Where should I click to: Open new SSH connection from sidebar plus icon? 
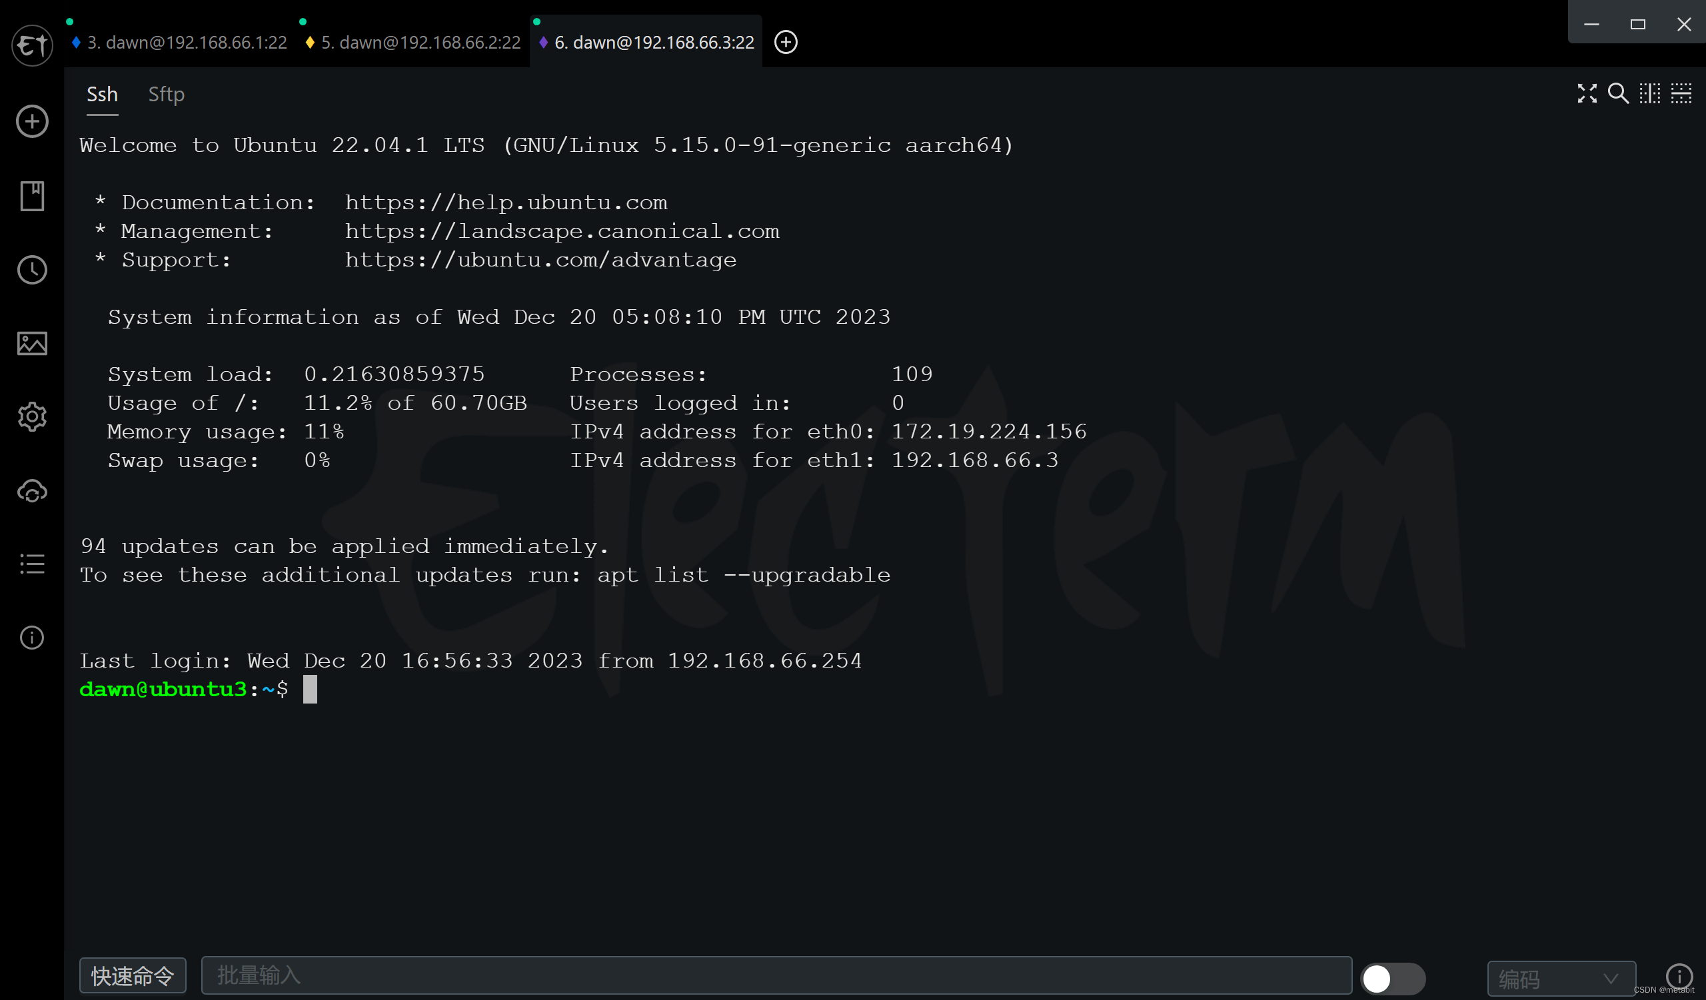(32, 122)
